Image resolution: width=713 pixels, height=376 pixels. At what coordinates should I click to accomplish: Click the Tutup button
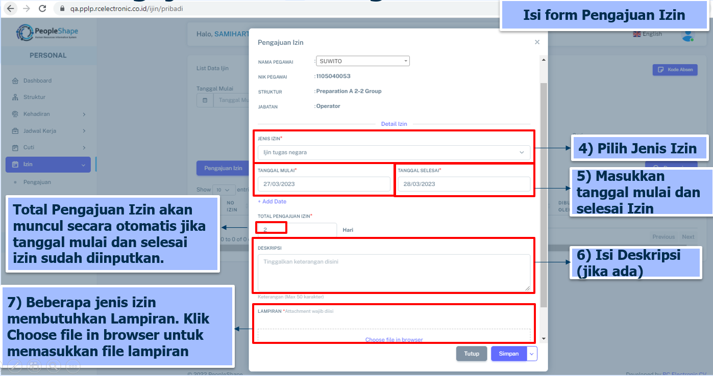pyautogui.click(x=471, y=354)
